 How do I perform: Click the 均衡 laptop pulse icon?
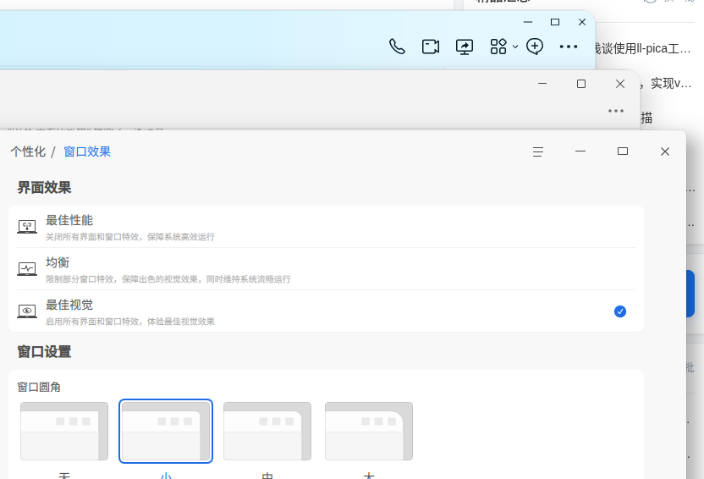[x=27, y=269]
